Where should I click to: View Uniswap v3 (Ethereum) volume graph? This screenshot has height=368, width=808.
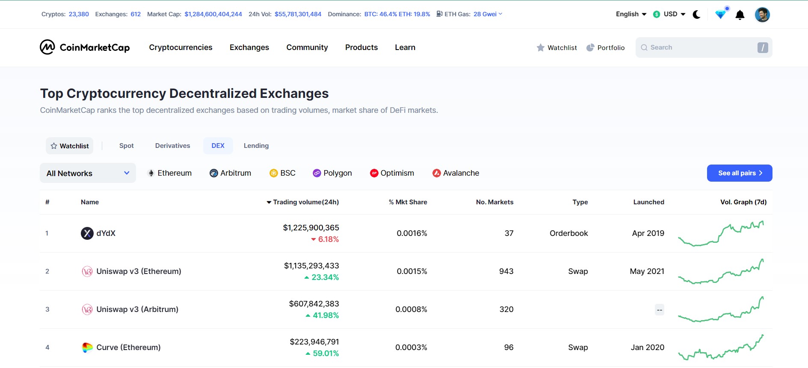(721, 271)
